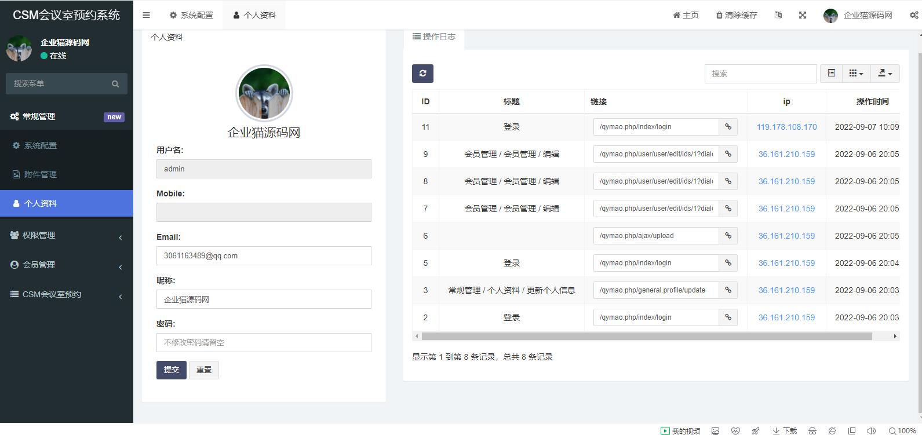Click 清除缓存 trash button
The image size is (922, 435).
click(737, 15)
